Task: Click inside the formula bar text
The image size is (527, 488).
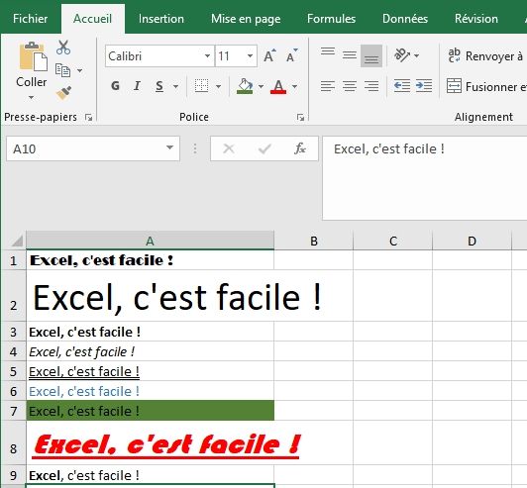Action: [425, 178]
